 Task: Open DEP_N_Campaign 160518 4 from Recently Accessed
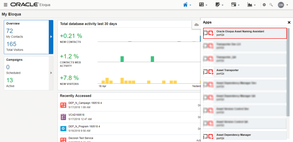(85, 103)
